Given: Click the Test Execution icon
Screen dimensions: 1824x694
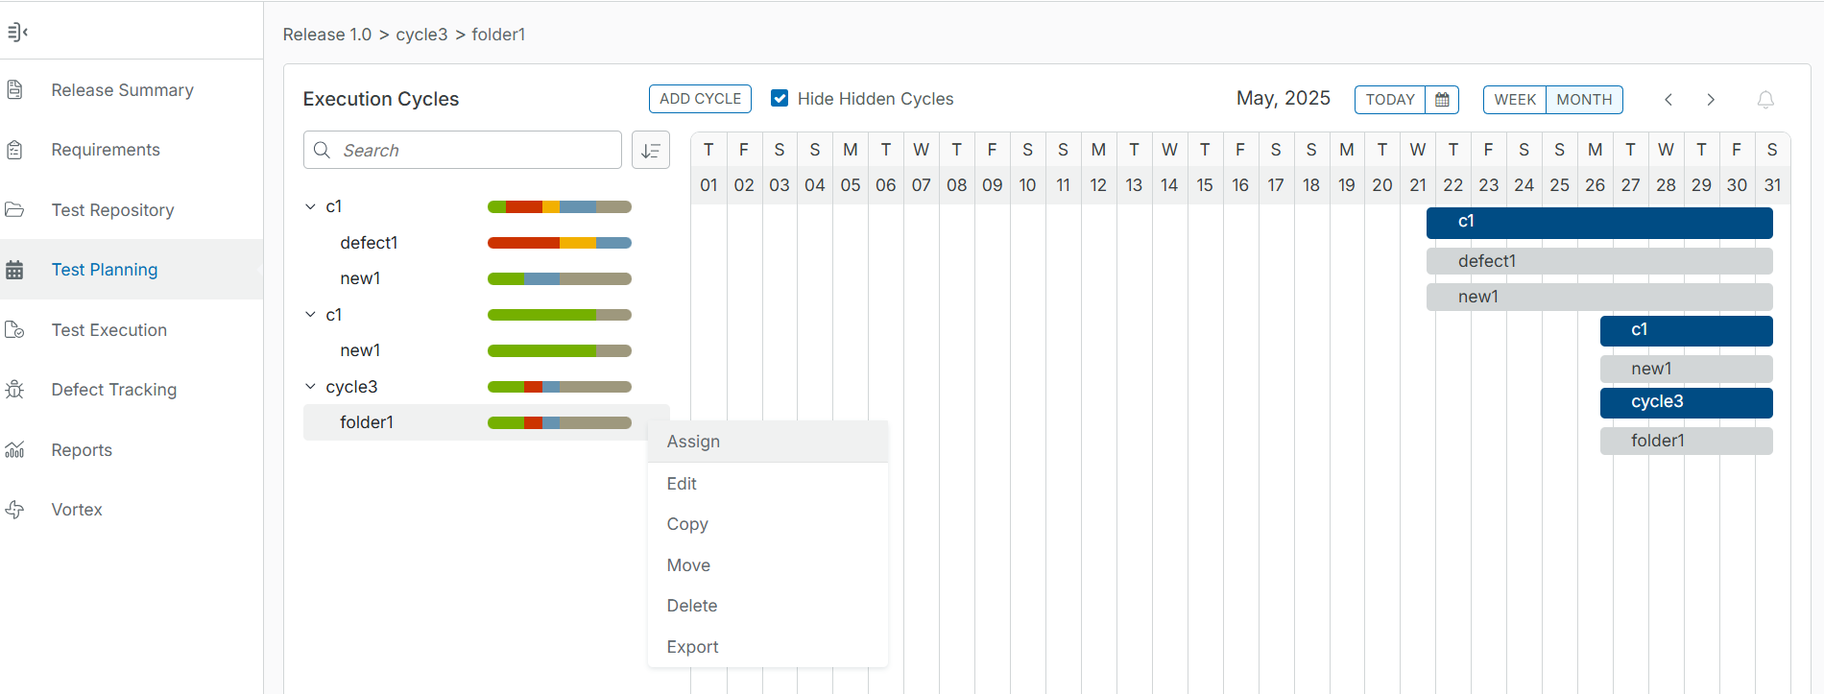Looking at the screenshot, I should (x=15, y=329).
